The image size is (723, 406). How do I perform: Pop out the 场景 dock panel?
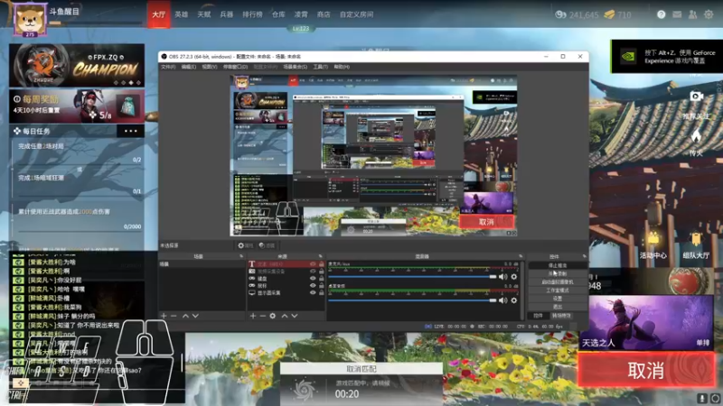click(x=241, y=256)
